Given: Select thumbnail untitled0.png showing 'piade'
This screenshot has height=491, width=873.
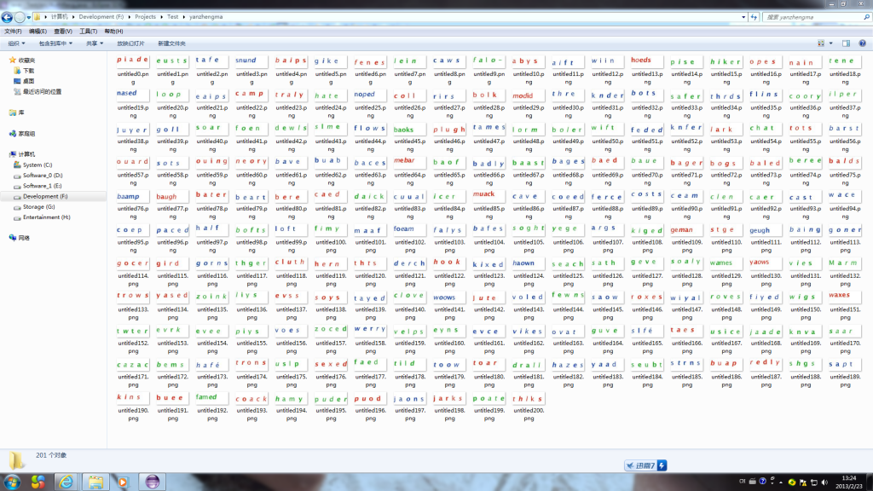Looking at the screenshot, I should coord(133,61).
